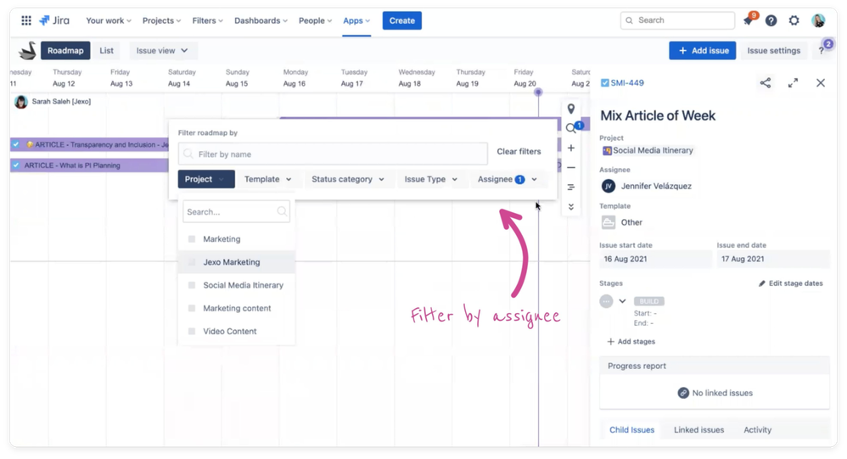847x459 pixels.
Task: Click the project Search... field
Action: click(236, 211)
